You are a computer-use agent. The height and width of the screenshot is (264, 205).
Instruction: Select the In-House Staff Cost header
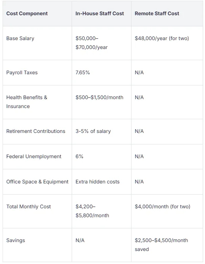100,13
